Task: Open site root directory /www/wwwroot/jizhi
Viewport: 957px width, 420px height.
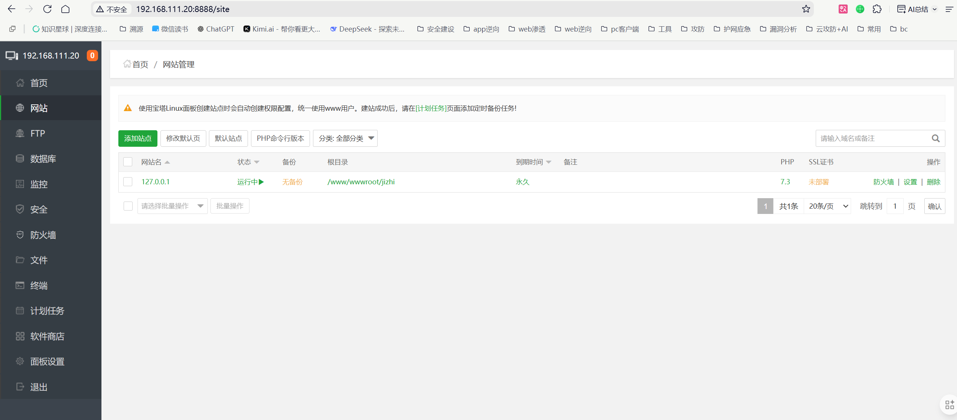Action: pos(361,181)
